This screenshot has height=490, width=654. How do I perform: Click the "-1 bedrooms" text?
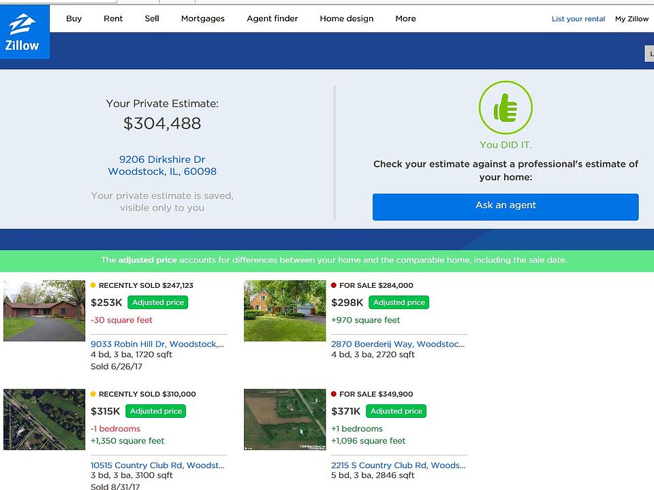[x=116, y=429]
